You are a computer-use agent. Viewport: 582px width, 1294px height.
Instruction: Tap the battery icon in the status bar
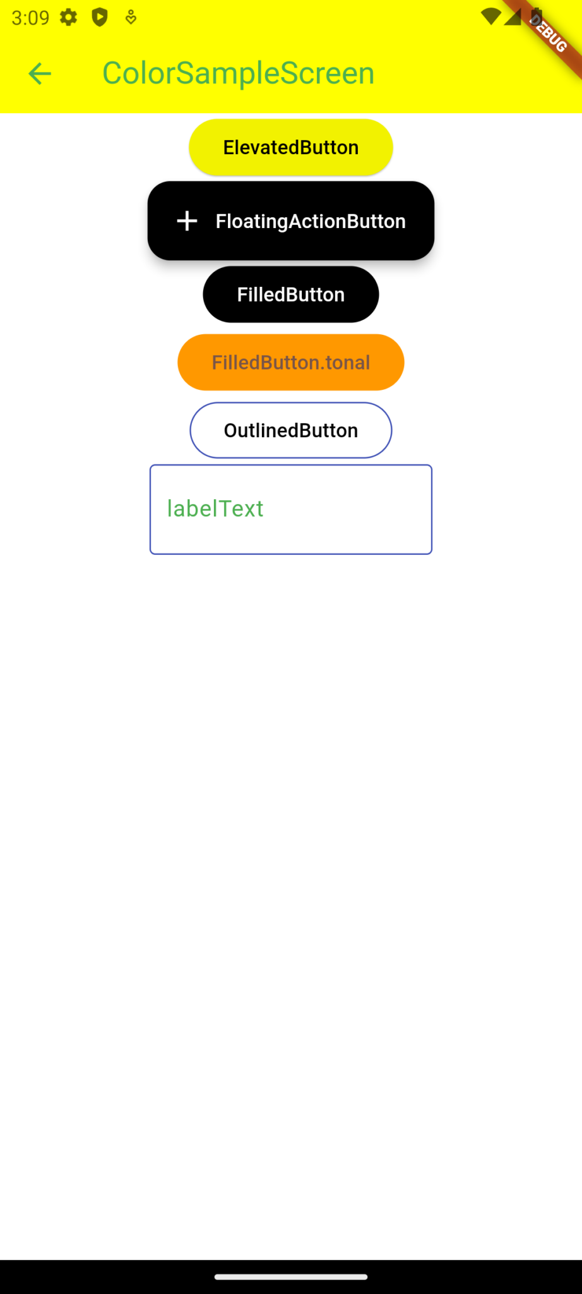[536, 18]
